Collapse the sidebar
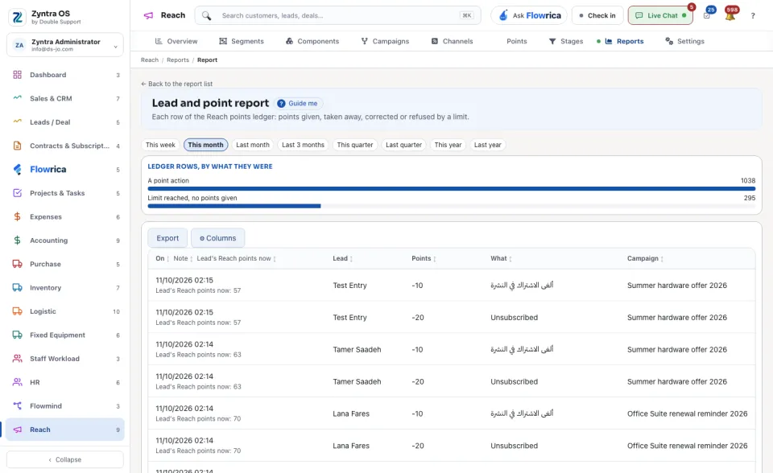The width and height of the screenshot is (773, 473). [65, 459]
